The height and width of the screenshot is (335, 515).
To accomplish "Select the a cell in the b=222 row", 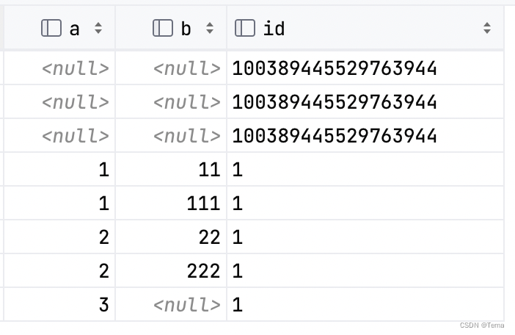I will pos(59,271).
